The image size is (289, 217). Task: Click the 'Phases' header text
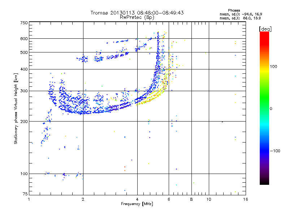(x=234, y=10)
